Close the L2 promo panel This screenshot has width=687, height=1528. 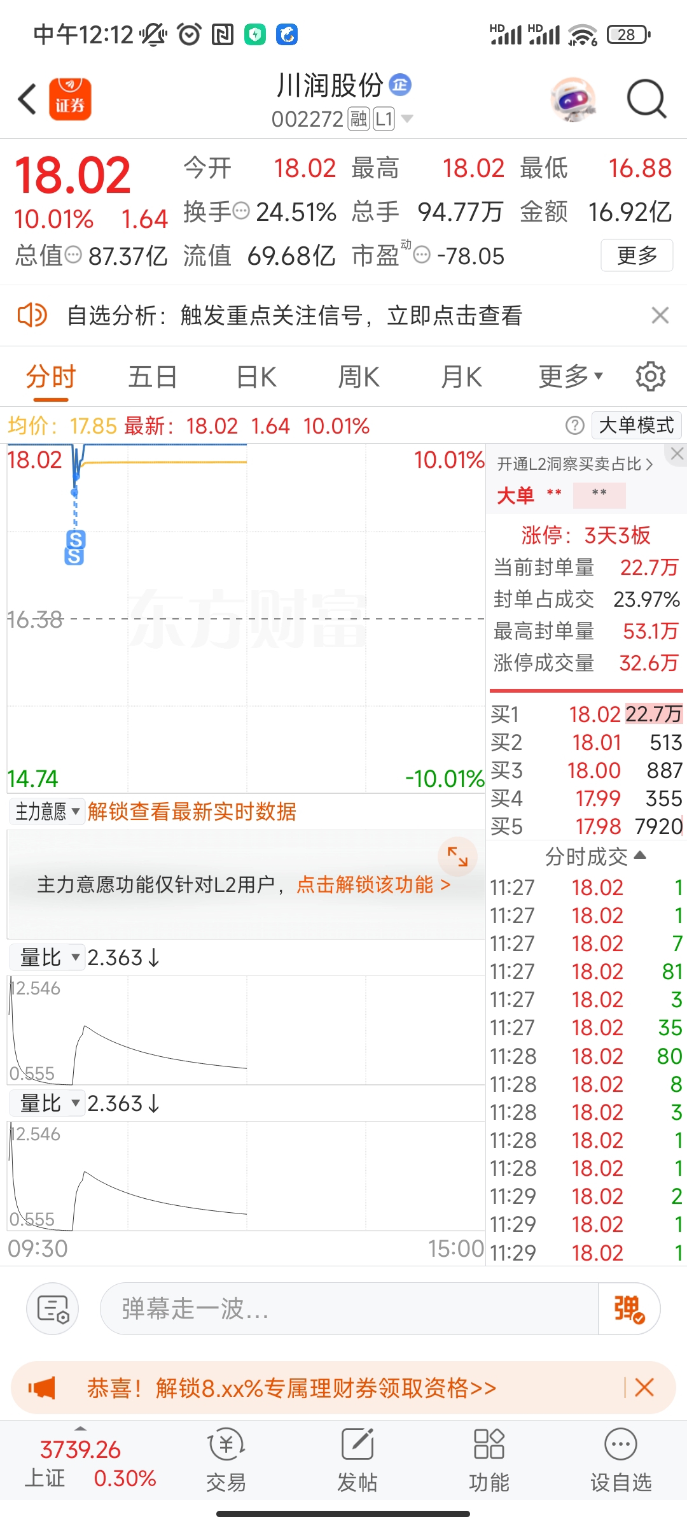click(x=677, y=453)
